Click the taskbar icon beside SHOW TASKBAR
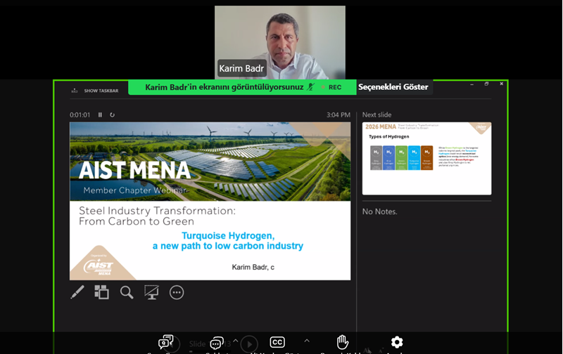563x354 pixels. pos(75,91)
